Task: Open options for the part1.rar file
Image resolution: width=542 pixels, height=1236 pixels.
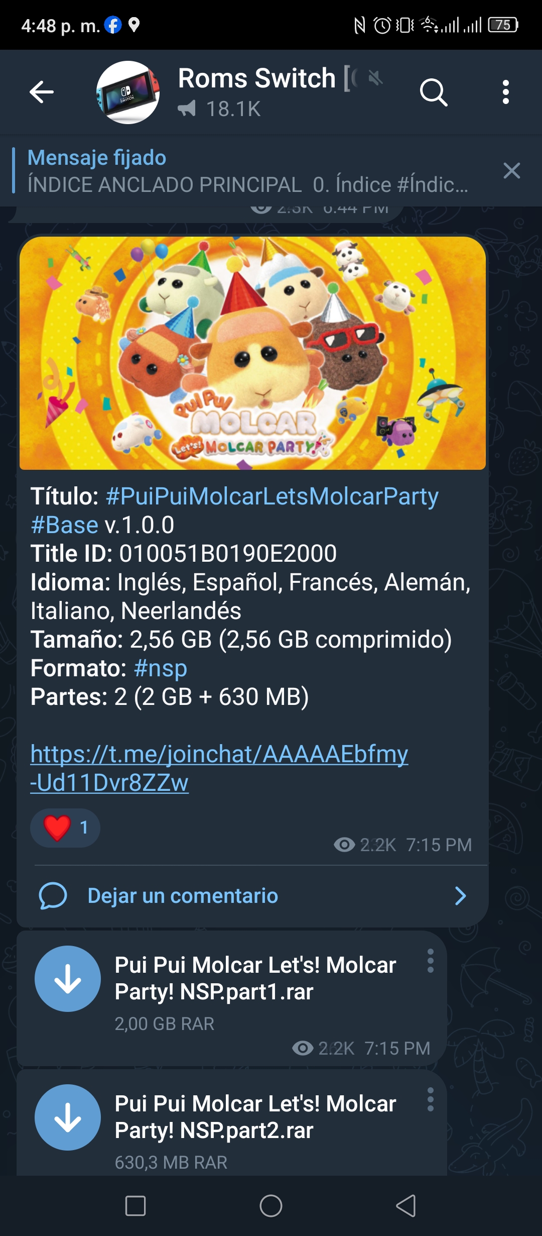Action: (x=430, y=961)
